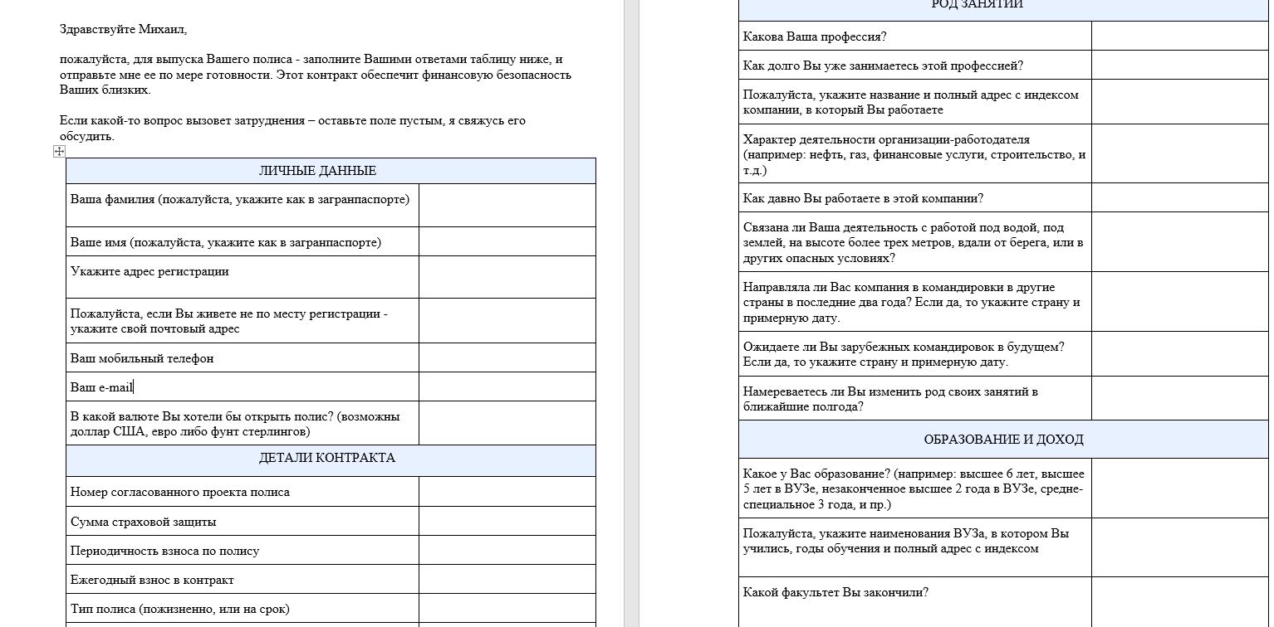The width and height of the screenshot is (1274, 627).
Task: Click the company name and address question
Action: point(915,102)
